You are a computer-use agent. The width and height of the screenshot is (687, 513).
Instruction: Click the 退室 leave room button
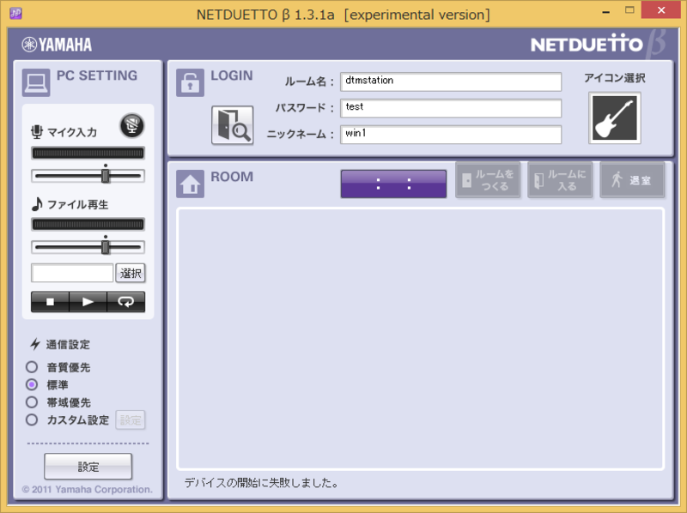tap(632, 180)
